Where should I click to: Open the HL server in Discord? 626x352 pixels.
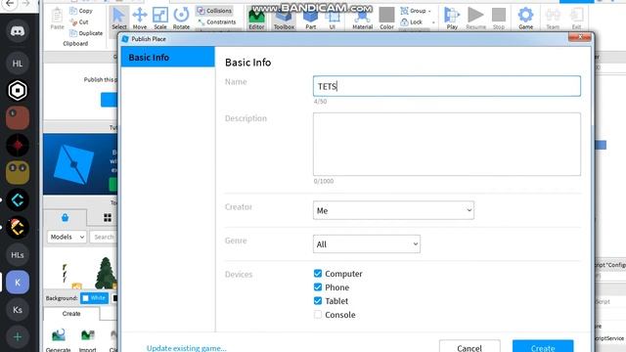[18, 63]
